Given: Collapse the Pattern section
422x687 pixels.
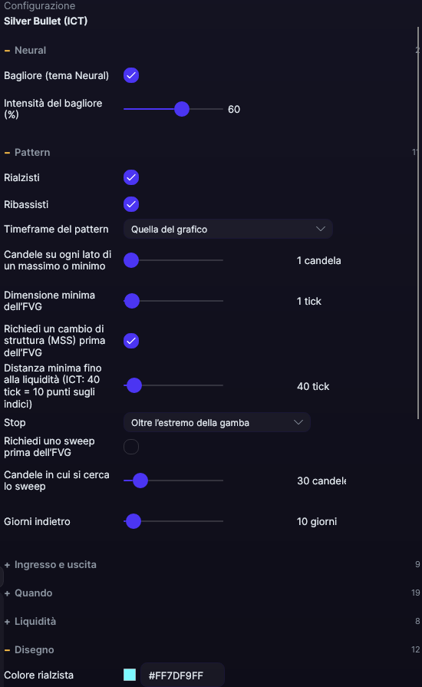Looking at the screenshot, I should [27, 153].
